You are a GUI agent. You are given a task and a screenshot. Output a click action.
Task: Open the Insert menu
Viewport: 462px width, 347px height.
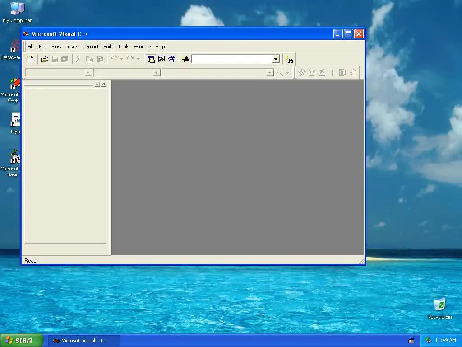tap(73, 47)
